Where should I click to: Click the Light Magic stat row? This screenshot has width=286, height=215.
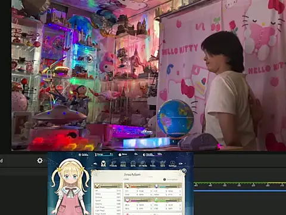[108, 210]
